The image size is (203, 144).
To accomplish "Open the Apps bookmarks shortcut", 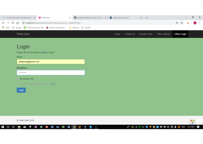I will [x=6, y=28].
